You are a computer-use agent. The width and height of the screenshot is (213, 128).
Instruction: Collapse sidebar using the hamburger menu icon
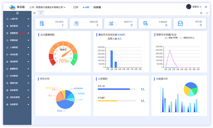pos(17,13)
